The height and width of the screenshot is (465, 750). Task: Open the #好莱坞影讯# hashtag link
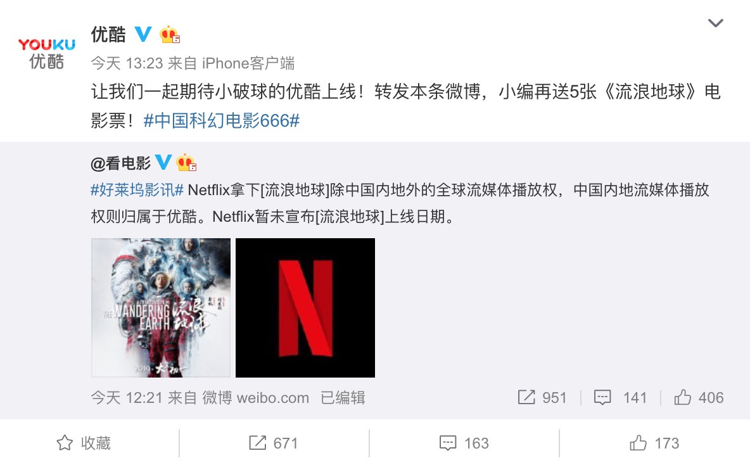point(137,190)
